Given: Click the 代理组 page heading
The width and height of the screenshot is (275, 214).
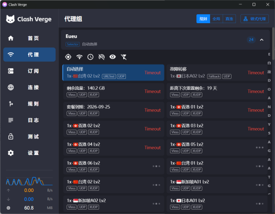Looking at the screenshot, I should (73, 19).
